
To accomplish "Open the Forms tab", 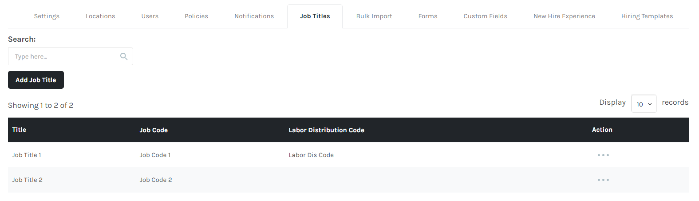I will coord(427,16).
